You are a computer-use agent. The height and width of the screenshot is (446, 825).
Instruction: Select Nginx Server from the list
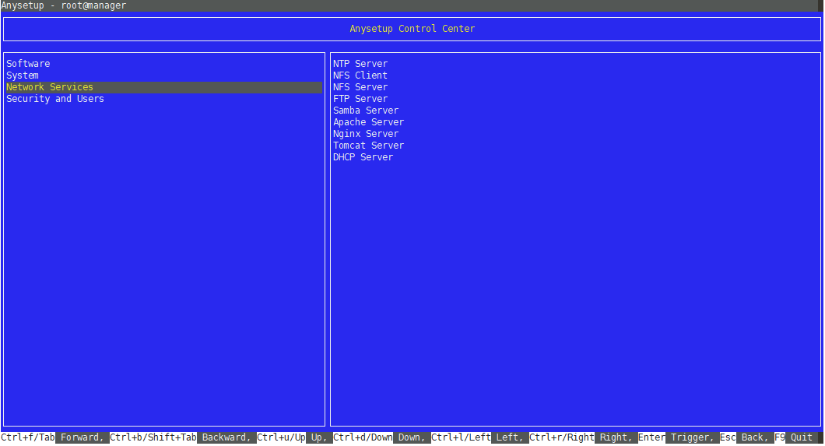click(366, 134)
